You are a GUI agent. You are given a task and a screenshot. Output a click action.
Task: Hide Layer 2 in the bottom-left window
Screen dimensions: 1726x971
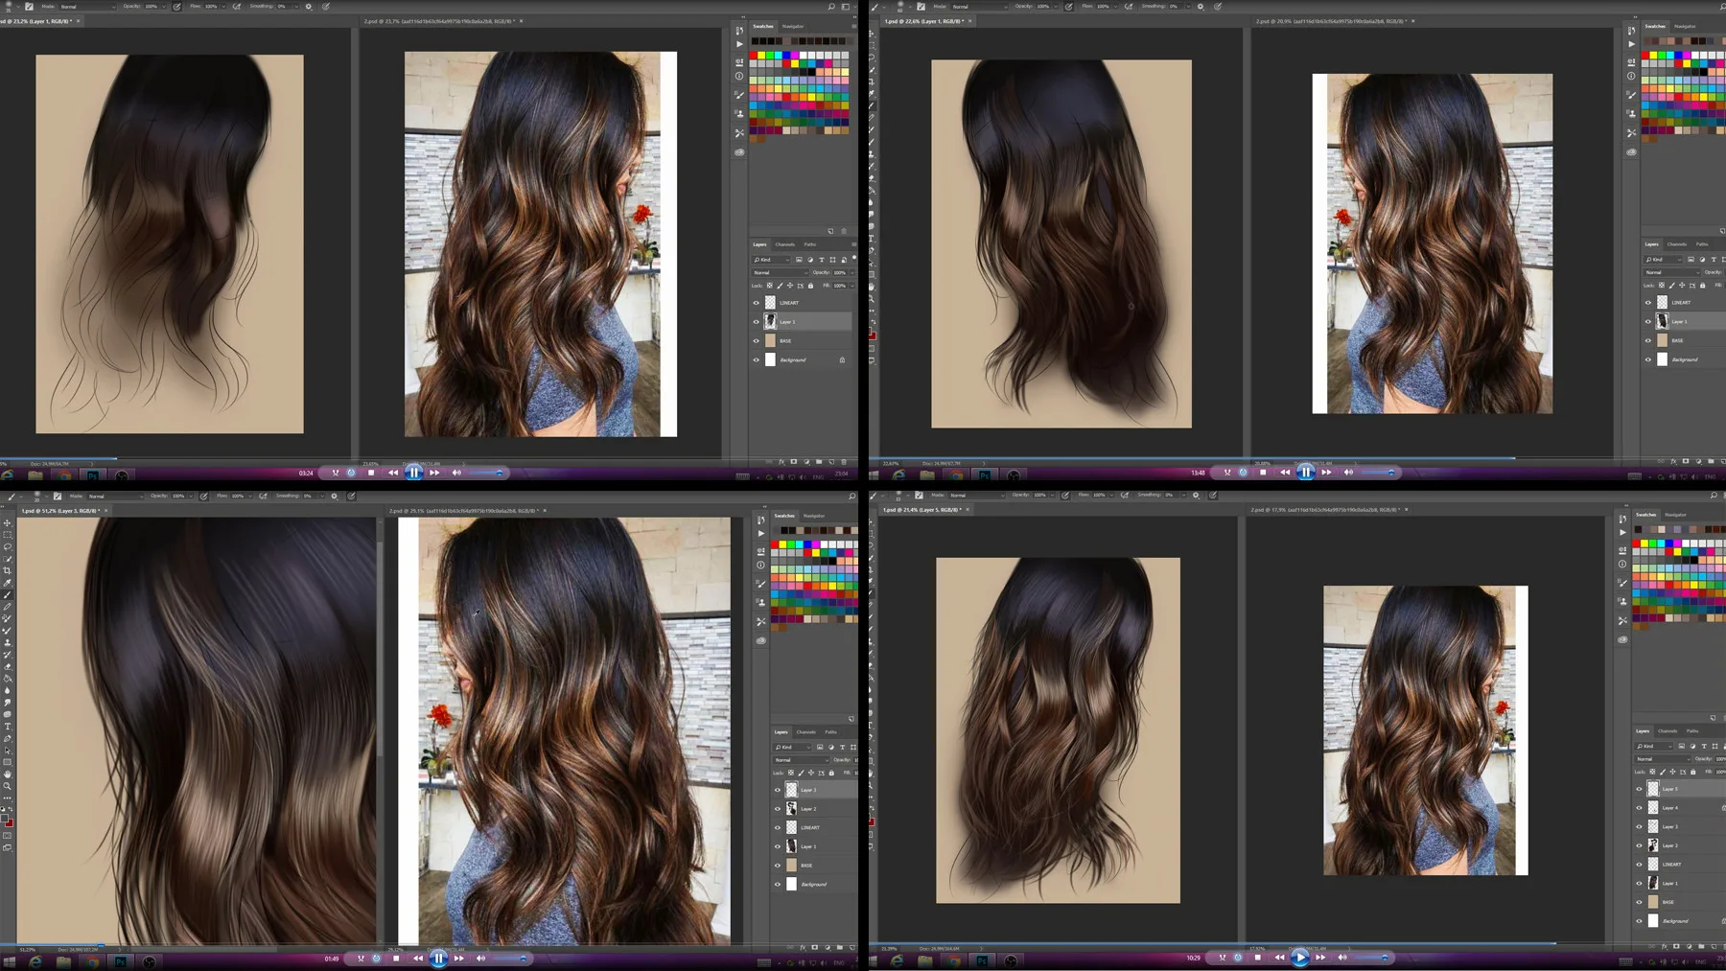778,809
